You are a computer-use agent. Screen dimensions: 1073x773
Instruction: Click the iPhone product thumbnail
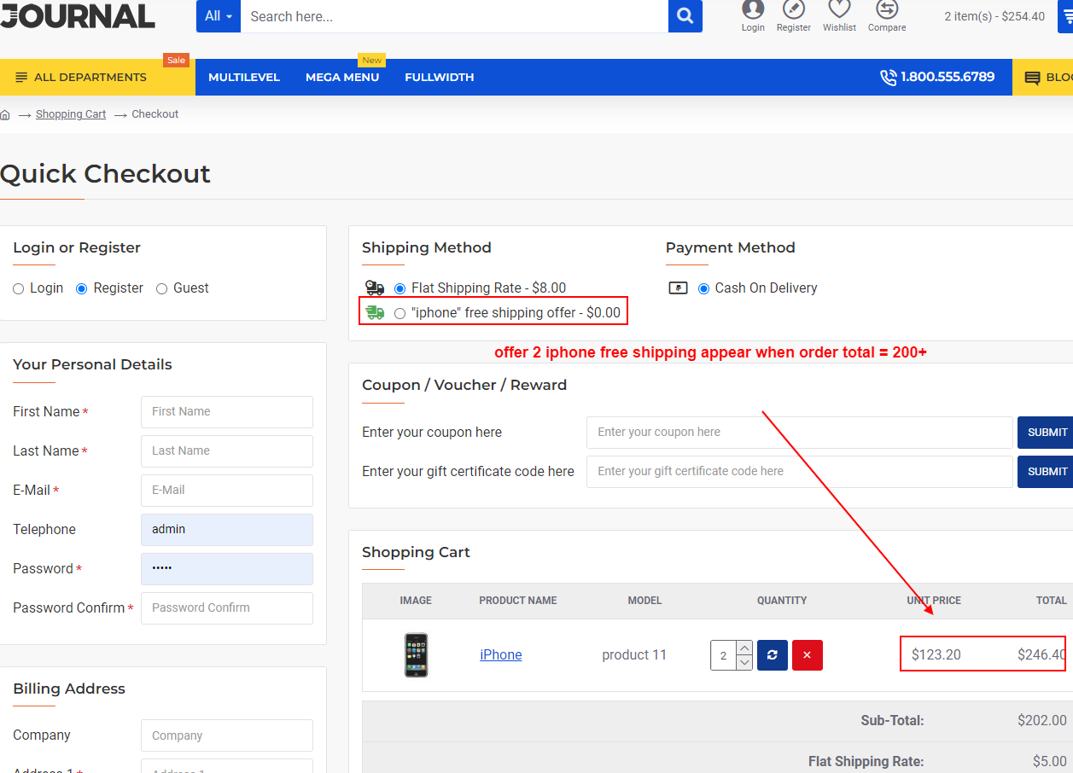point(416,655)
